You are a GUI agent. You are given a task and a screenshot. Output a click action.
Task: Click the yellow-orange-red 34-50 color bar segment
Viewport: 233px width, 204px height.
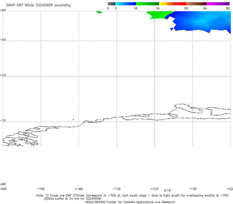[173, 4]
